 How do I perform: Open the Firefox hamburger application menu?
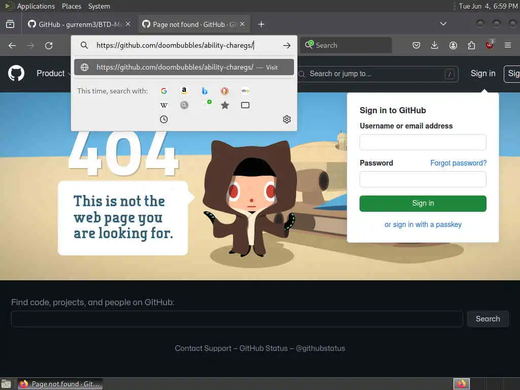click(508, 45)
